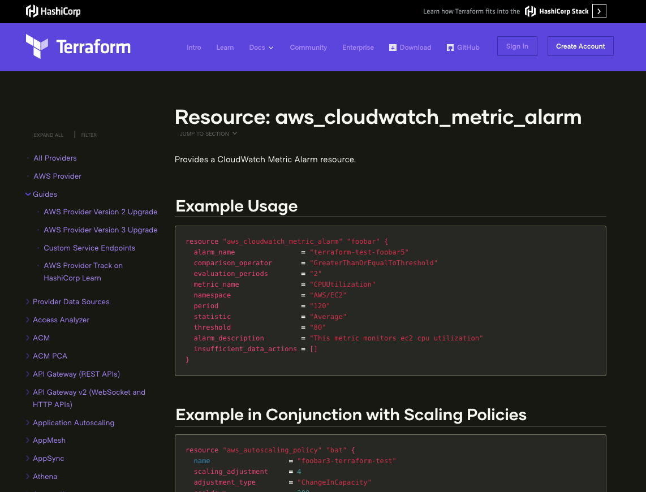Open AWS Provider link

pos(57,176)
